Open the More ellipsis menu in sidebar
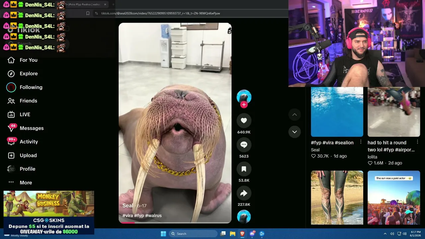The image size is (425, 239). pyautogui.click(x=11, y=183)
